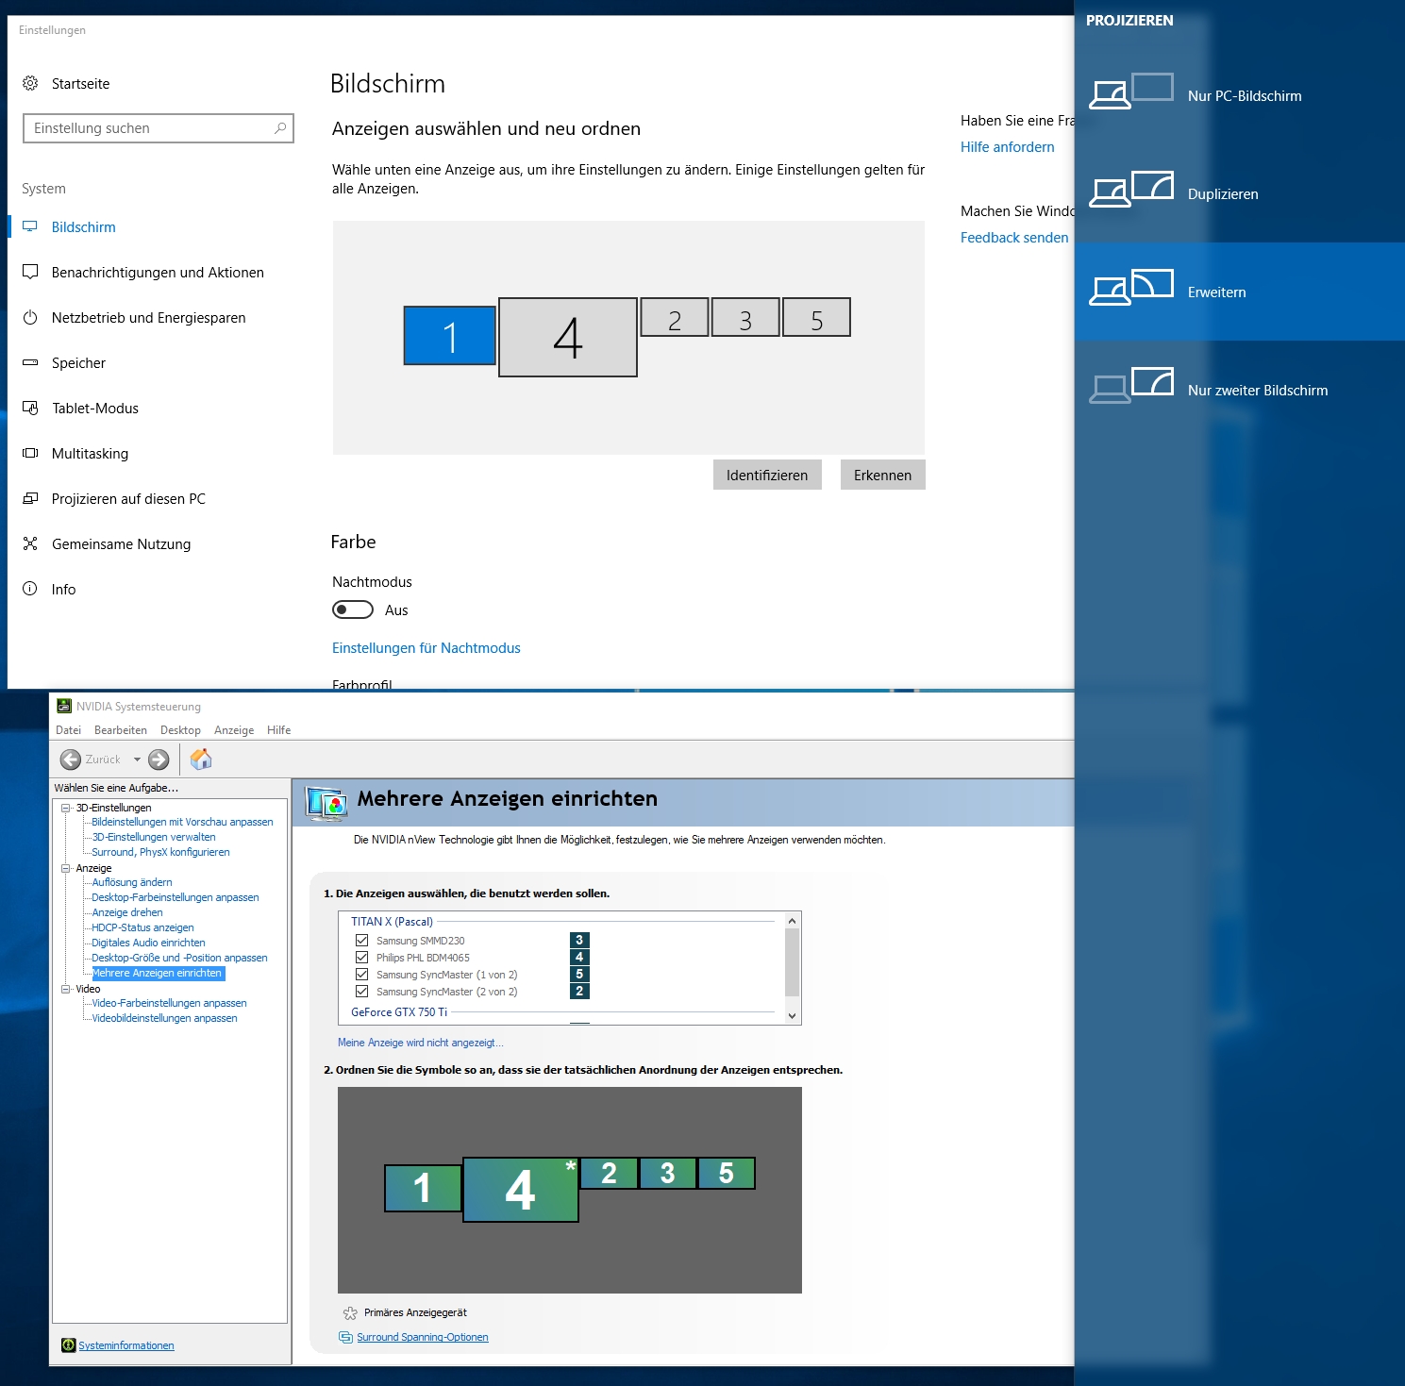Click the Nur zweiter Bildschirm projection icon
Viewport: 1405px width, 1386px height.
1131,383
